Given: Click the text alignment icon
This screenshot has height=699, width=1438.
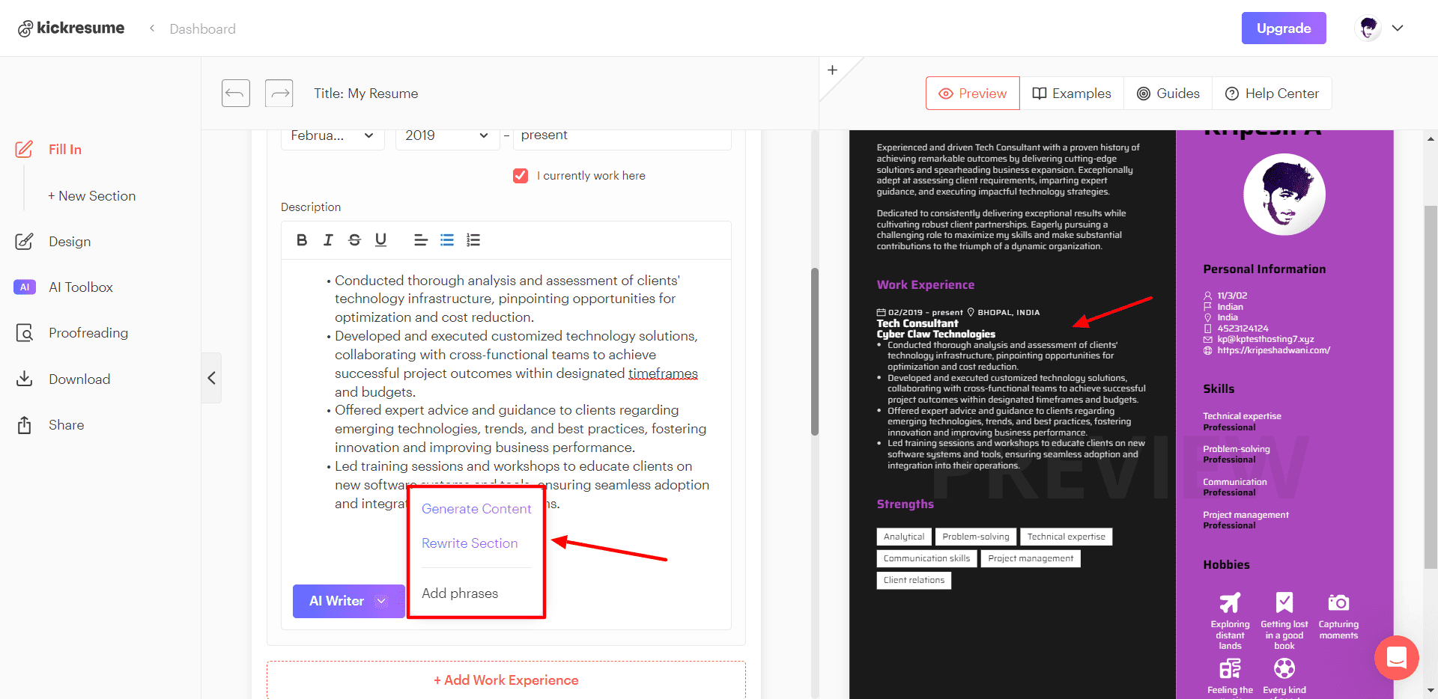Looking at the screenshot, I should [421, 240].
